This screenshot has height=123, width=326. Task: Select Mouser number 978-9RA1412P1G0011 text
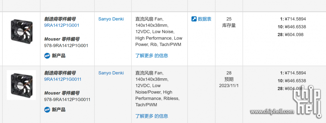pos(67,99)
